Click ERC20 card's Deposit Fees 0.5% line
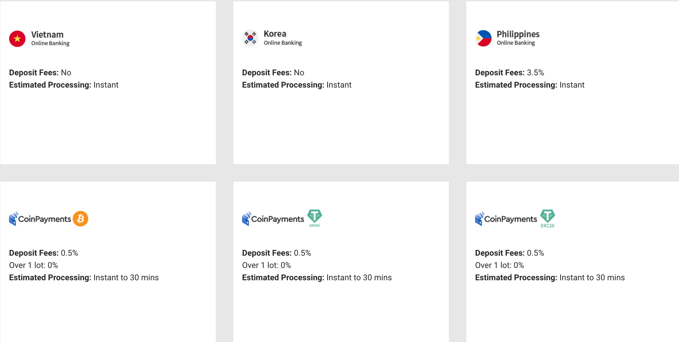679x342 pixels. click(x=509, y=253)
